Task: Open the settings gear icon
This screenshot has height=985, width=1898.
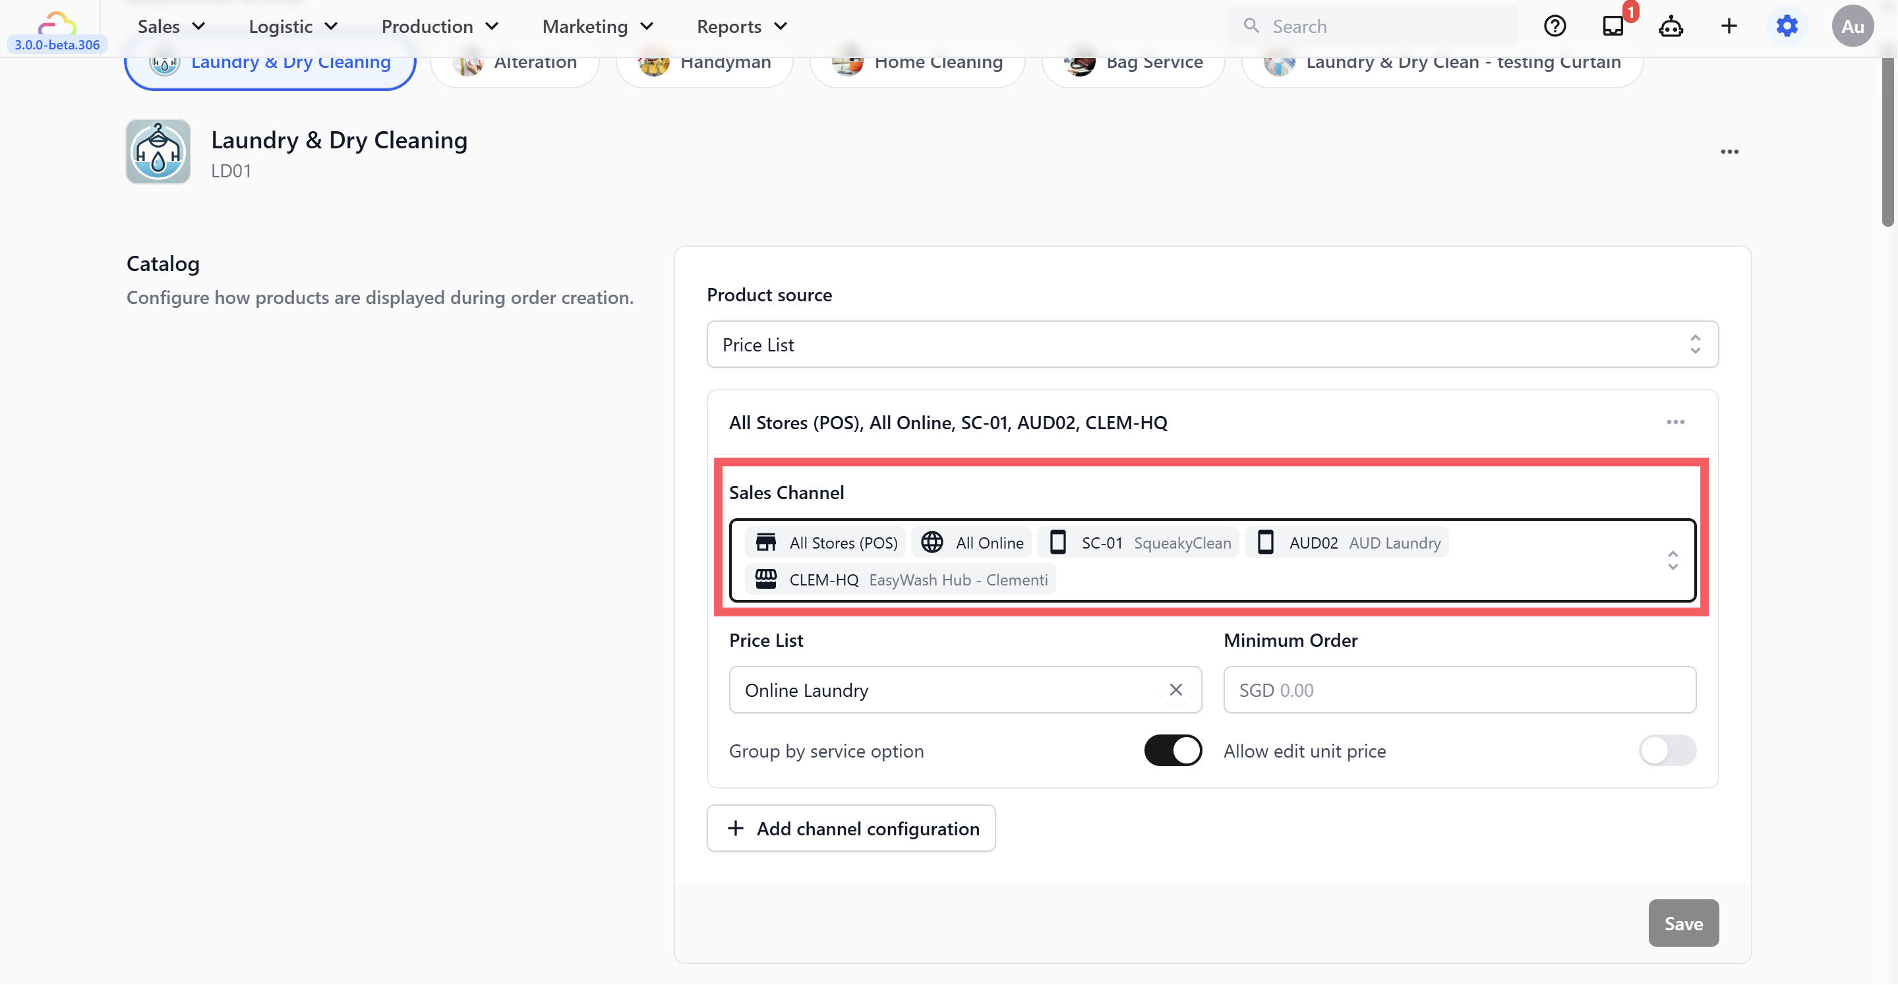Action: tap(1787, 26)
